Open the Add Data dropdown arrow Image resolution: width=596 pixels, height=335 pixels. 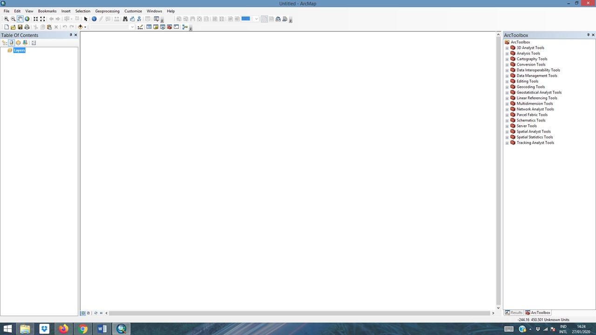pos(85,27)
